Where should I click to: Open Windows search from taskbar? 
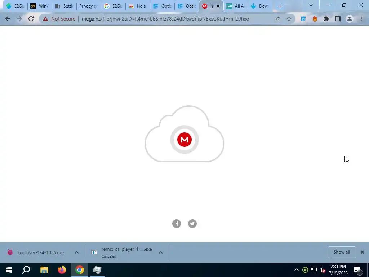pyautogui.click(x=26, y=270)
